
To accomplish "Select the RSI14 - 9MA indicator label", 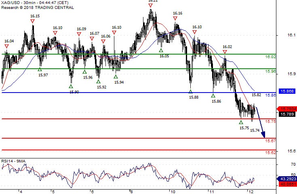I will click(x=13, y=161).
